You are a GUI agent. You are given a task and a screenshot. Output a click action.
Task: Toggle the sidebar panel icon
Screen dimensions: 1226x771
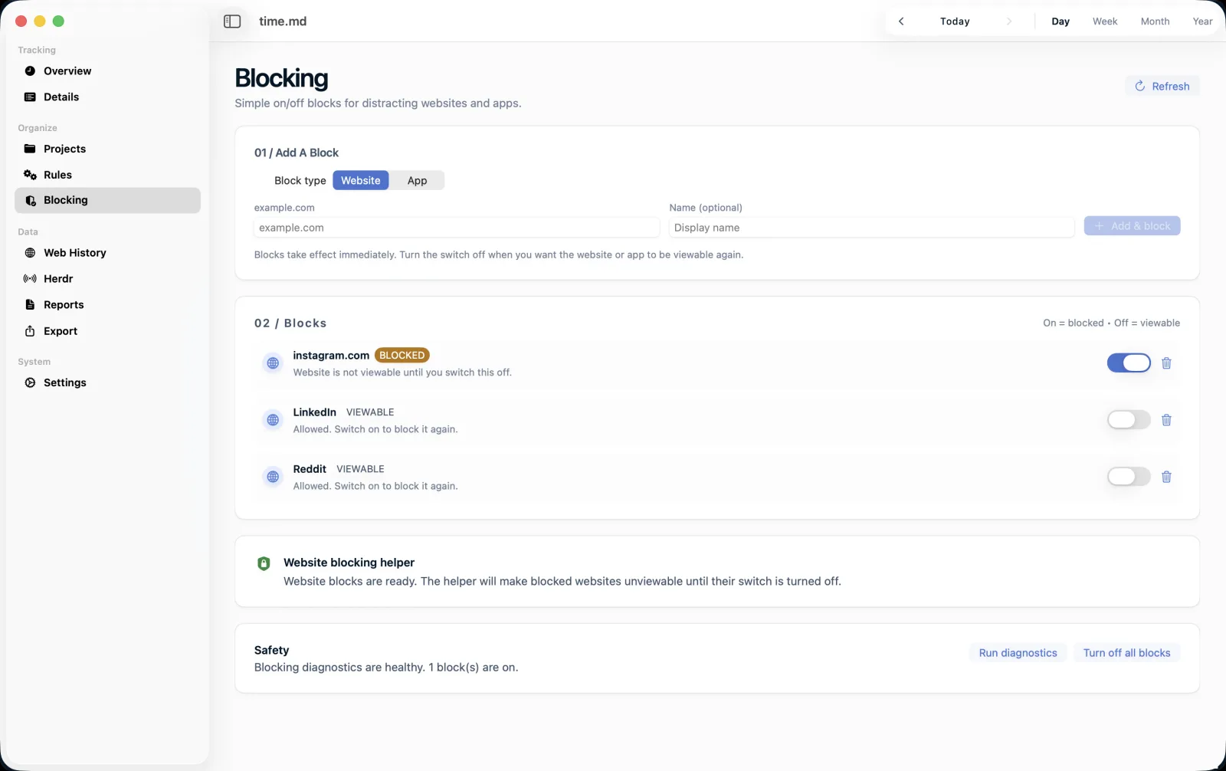pyautogui.click(x=232, y=21)
